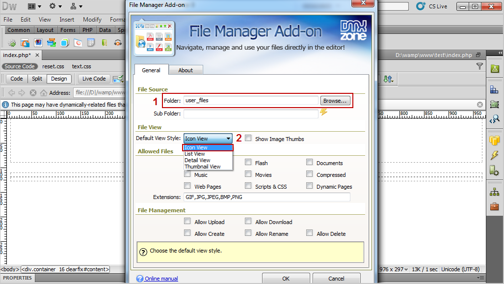Click the Hyperlink insert icon in toolbar
This screenshot has width=504, height=284.
pyautogui.click(x=12, y=43)
